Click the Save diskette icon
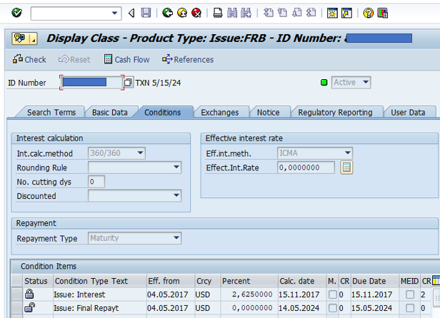Screen dimensions: 440x318 tap(146, 13)
